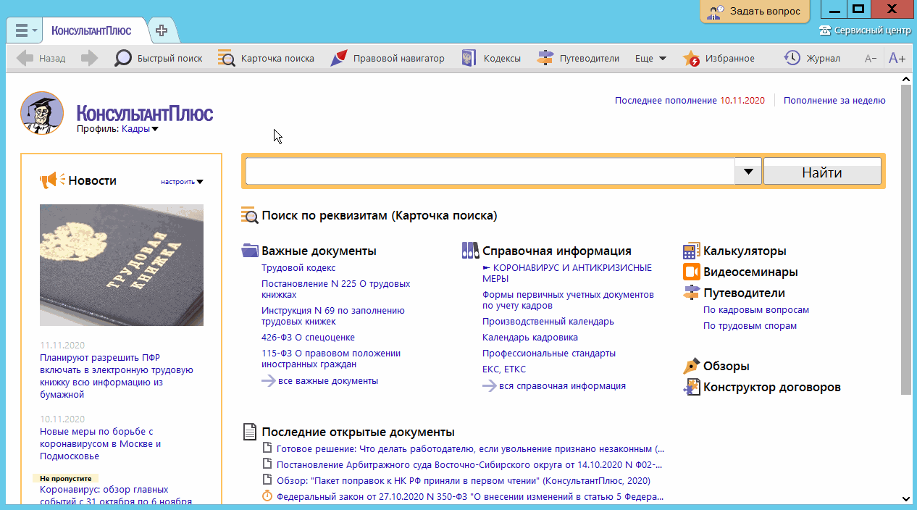This screenshot has width=917, height=510.
Task: Switch to the КонсультантПлюс tab
Action: [x=91, y=30]
